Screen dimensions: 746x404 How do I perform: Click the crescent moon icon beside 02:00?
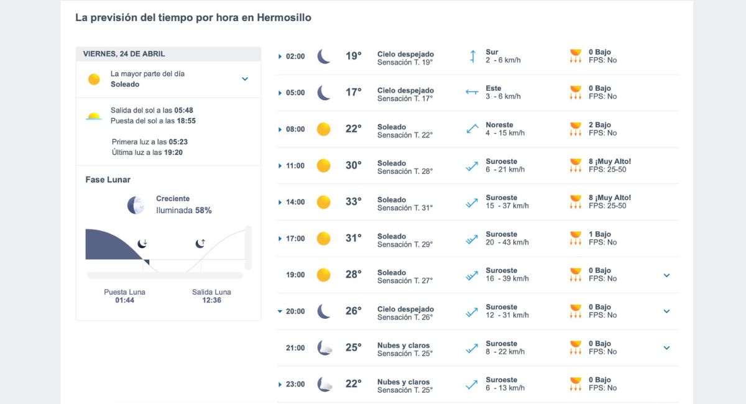[323, 56]
